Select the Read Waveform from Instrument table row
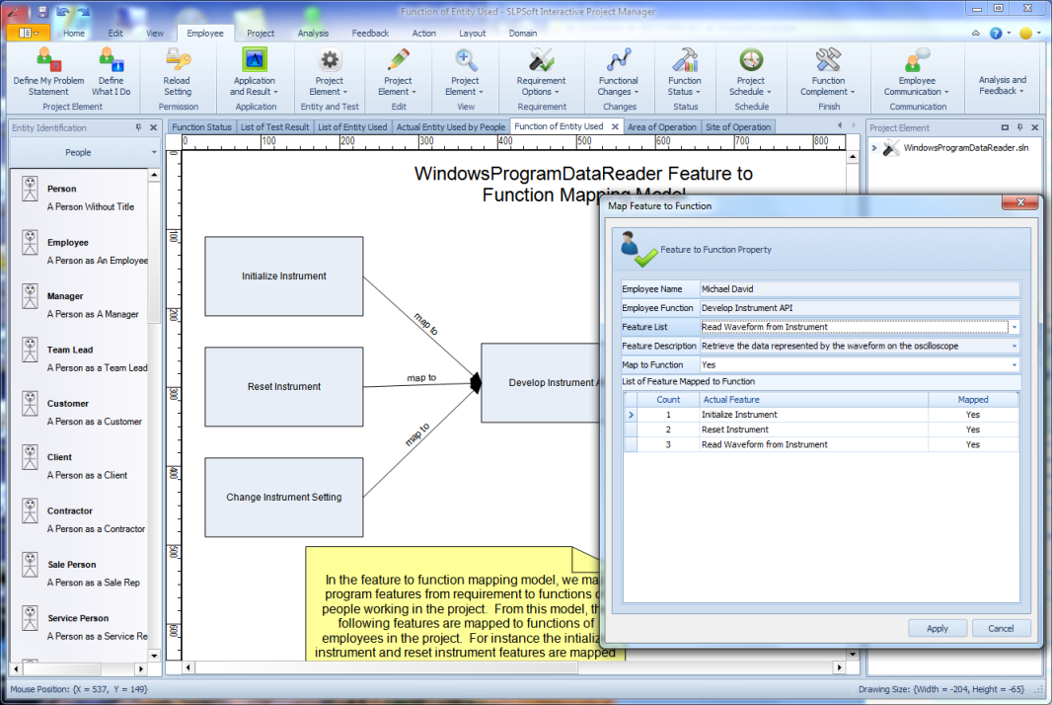Image resolution: width=1052 pixels, height=705 pixels. (821, 444)
